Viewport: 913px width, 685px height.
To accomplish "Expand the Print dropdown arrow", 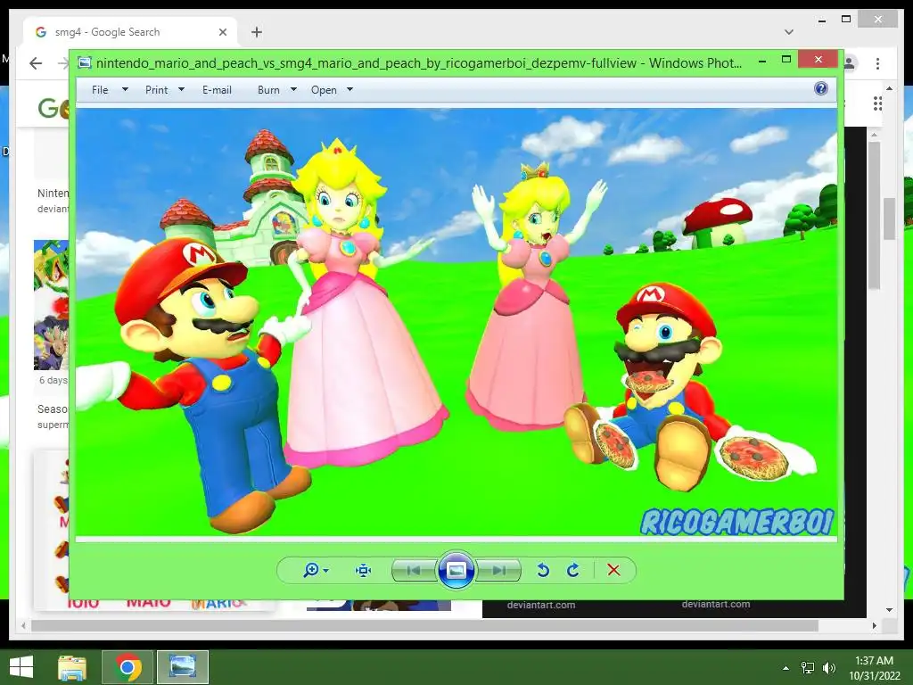I will 181,90.
